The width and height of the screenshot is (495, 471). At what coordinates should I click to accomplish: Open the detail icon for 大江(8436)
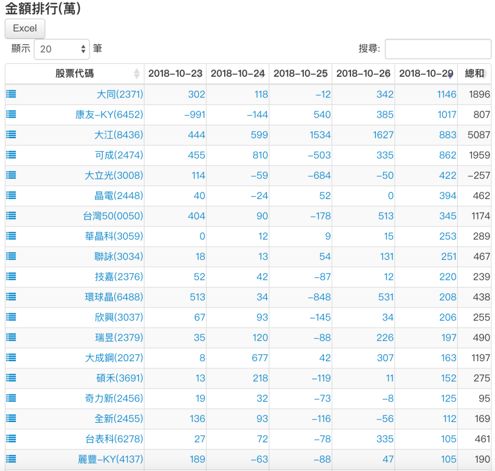[x=11, y=135]
